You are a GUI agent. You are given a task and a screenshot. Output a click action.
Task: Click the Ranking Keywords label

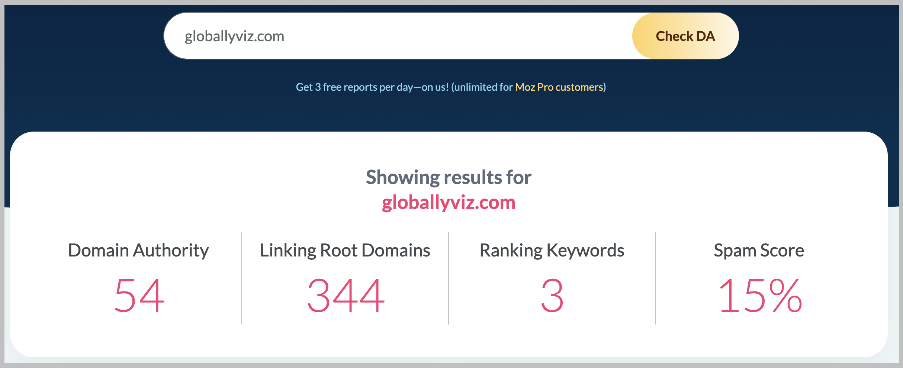point(552,250)
